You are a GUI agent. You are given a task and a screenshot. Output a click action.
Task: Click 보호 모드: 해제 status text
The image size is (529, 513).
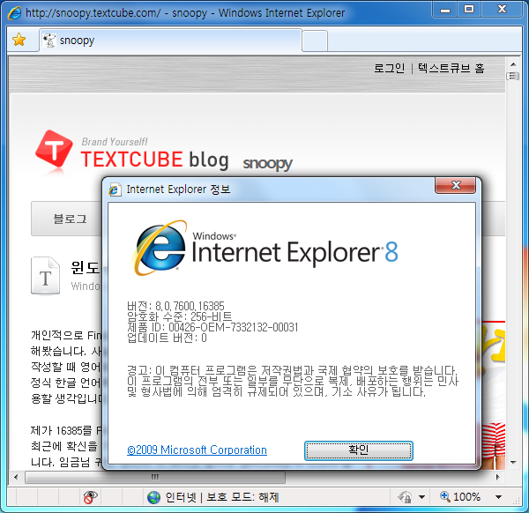click(242, 497)
